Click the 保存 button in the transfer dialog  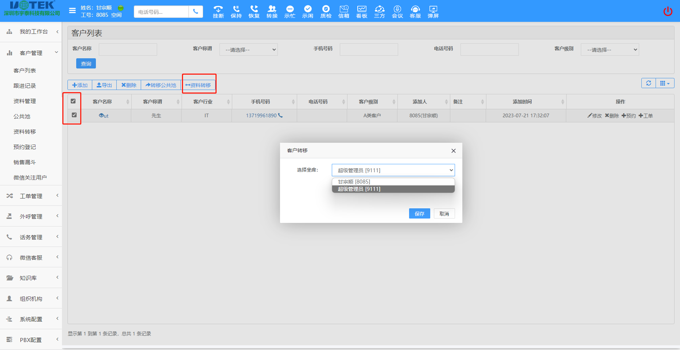419,213
